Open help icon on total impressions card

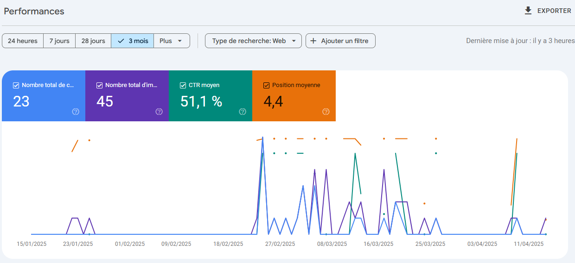[x=159, y=112]
